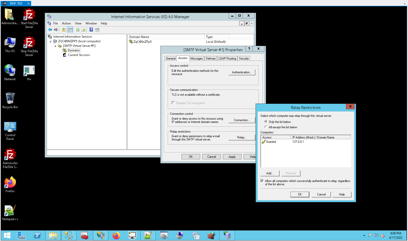Screen dimensions: 408x241
Task: Select Domains in the console tree
Action: 74,50
